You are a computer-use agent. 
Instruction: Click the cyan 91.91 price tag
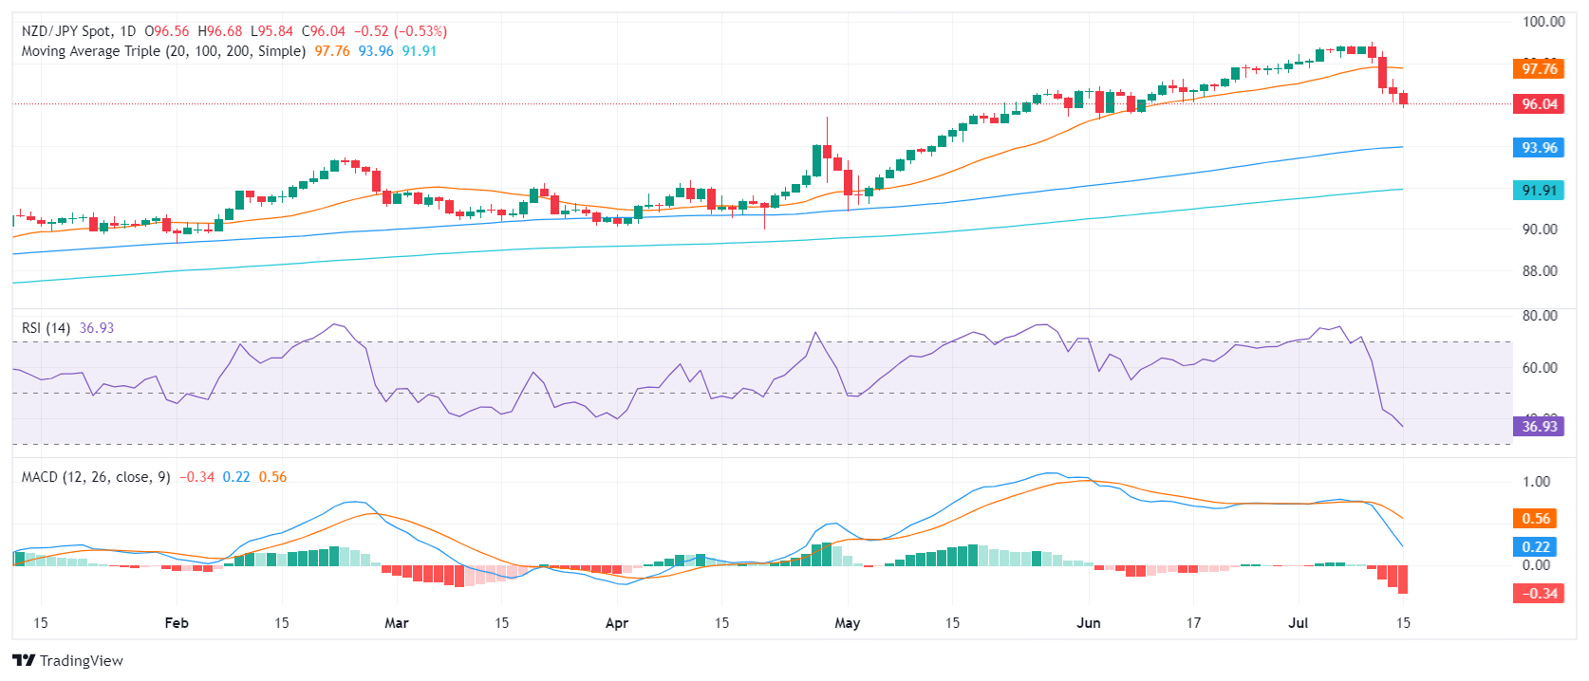[x=1539, y=191]
